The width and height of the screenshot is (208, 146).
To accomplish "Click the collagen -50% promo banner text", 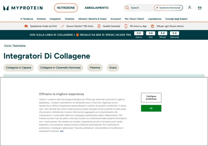I will (80, 35).
